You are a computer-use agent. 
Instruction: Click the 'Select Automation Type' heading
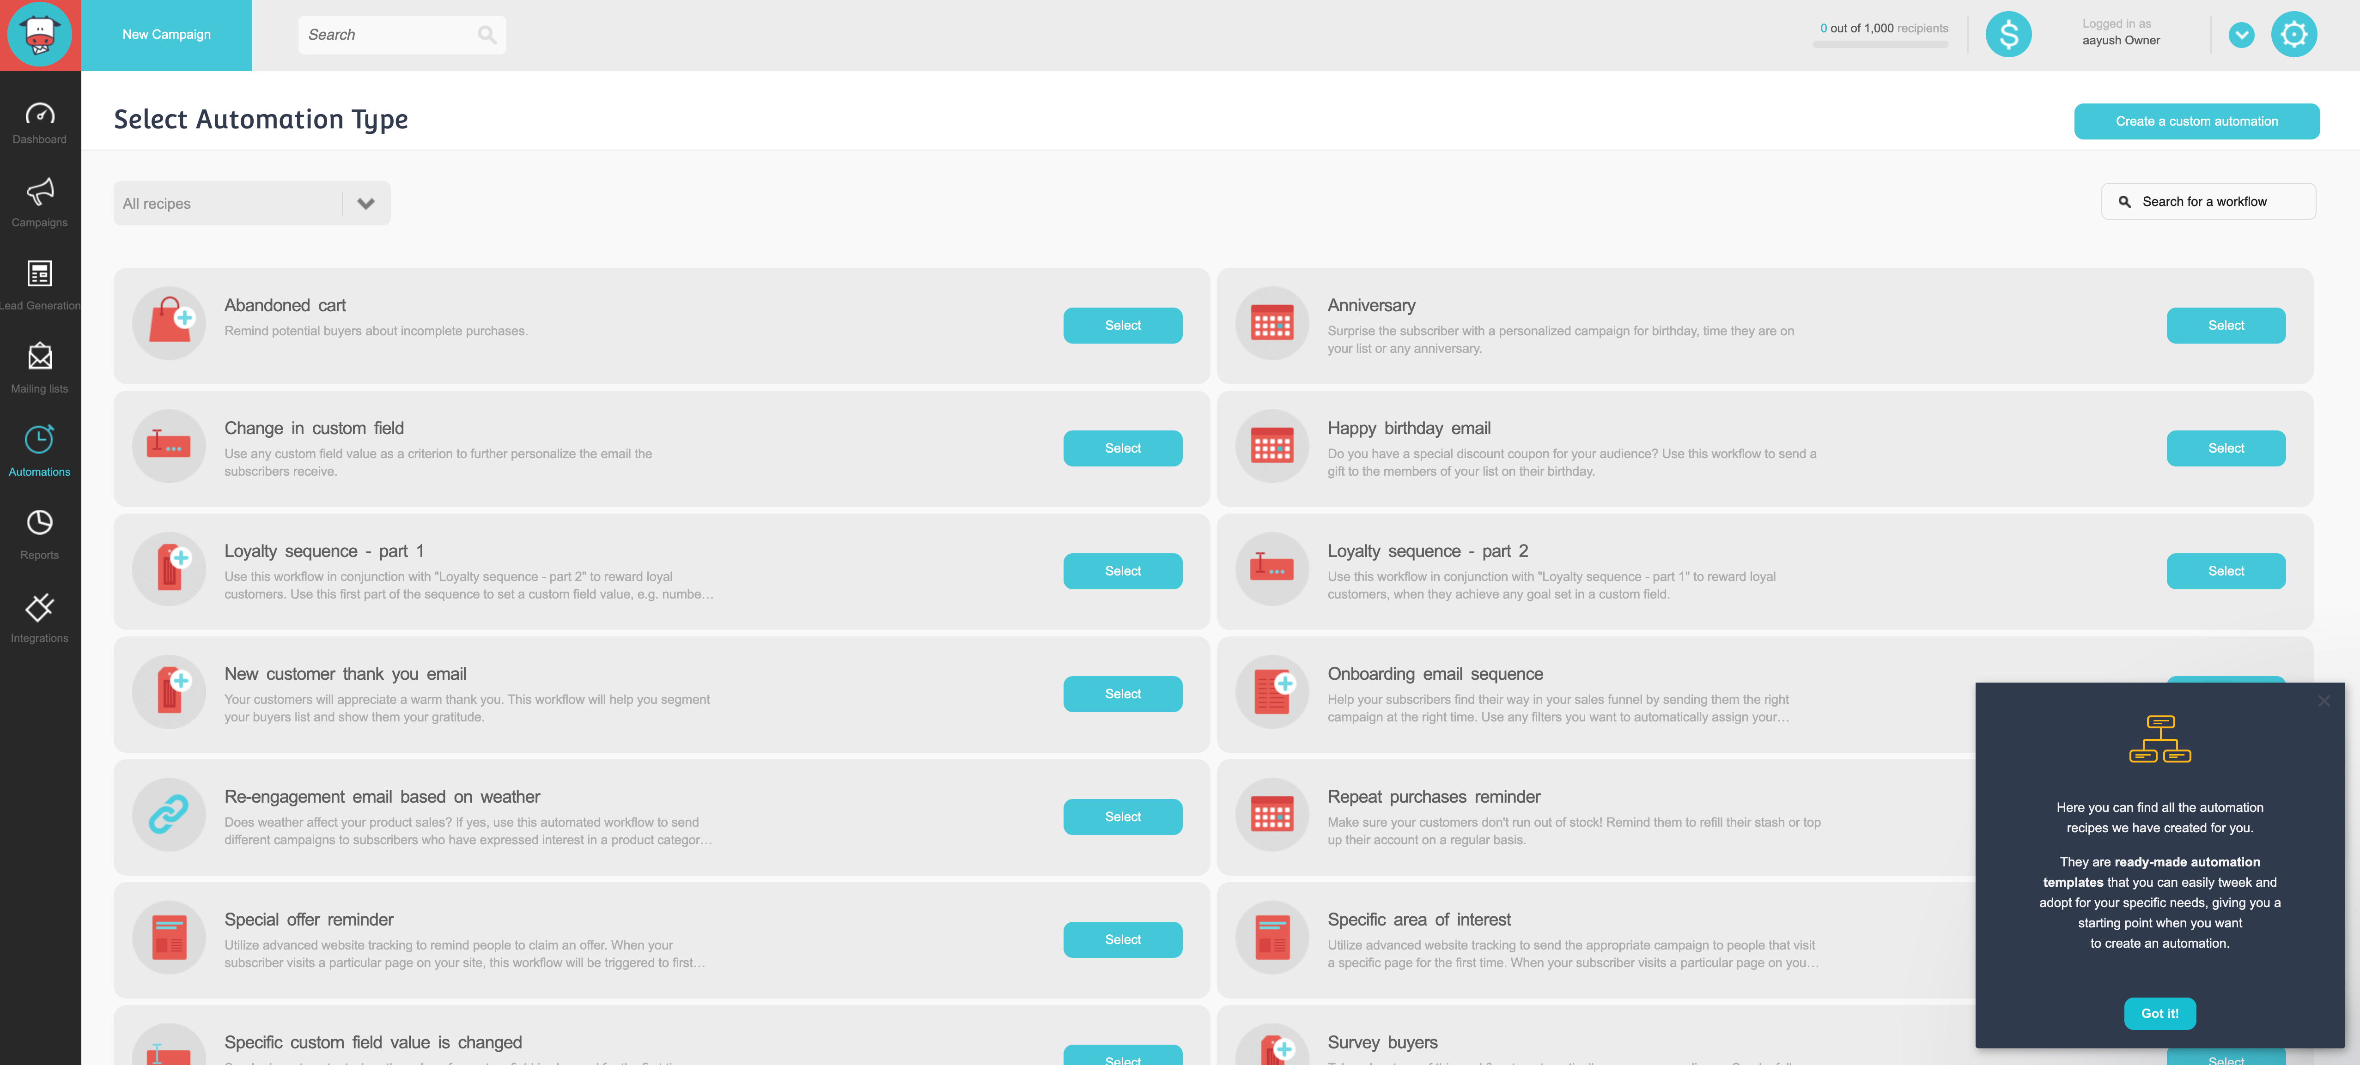click(261, 119)
